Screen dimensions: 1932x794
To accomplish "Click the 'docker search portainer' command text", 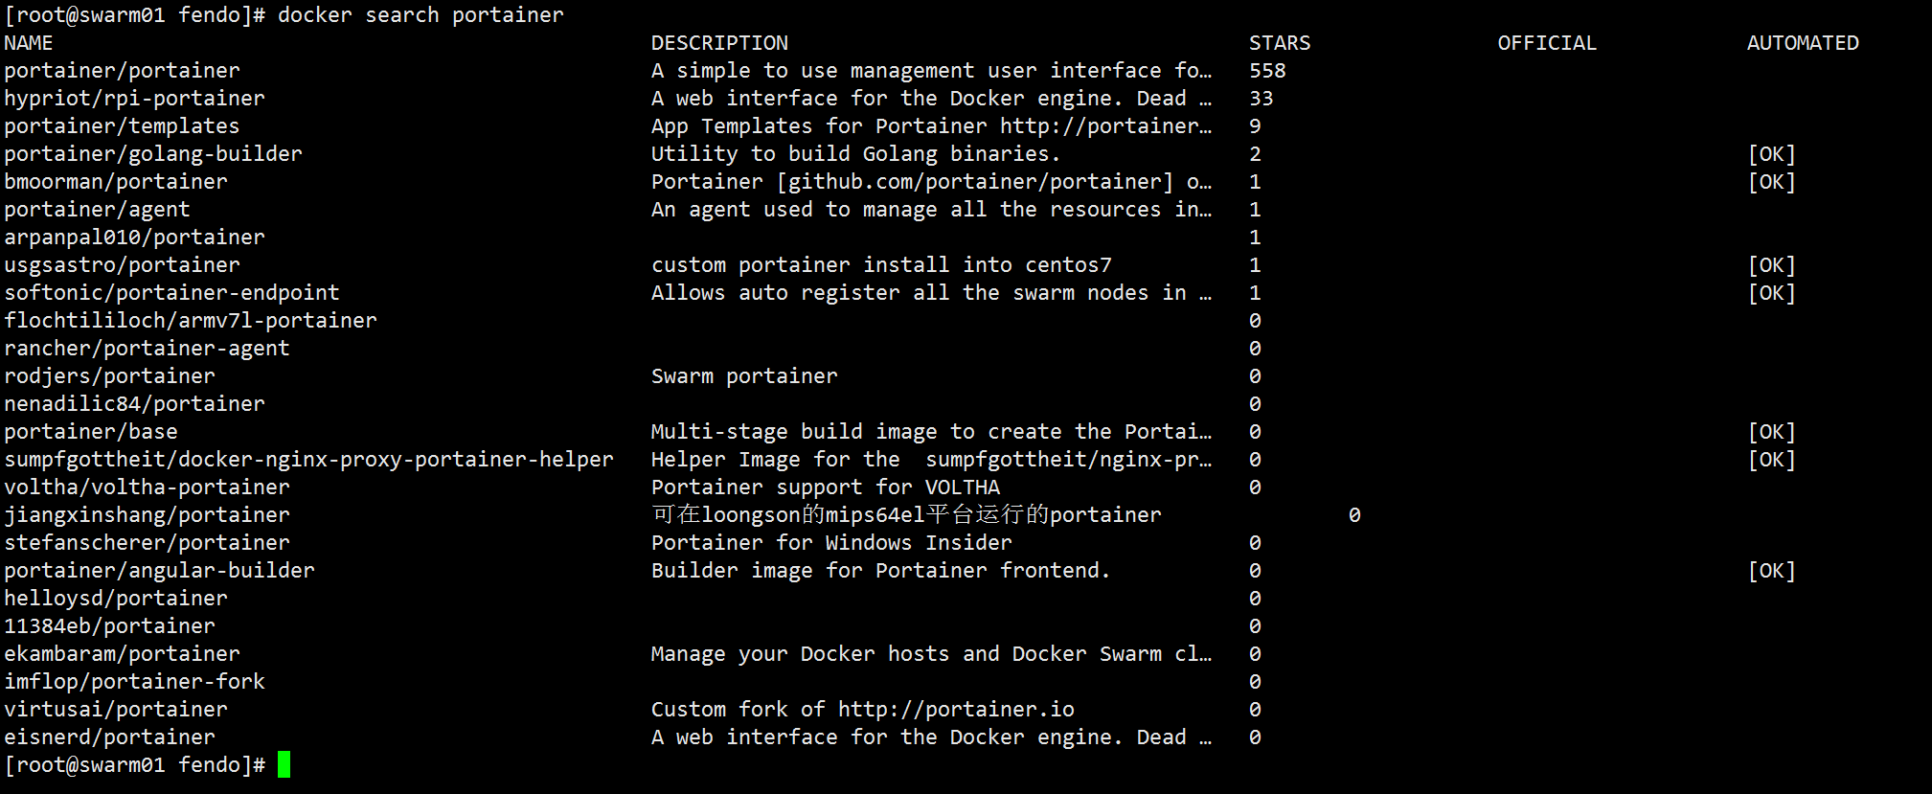I will click(420, 15).
